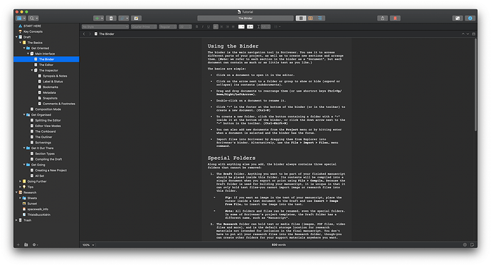Open the Courier Prime font dropdown

click(x=144, y=27)
